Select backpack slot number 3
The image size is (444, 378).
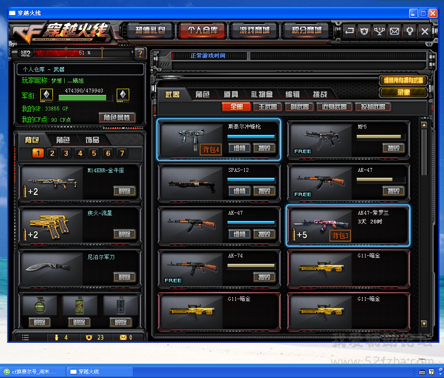coord(66,153)
